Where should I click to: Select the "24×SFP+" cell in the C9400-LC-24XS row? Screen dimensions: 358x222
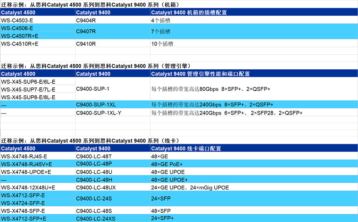click(254, 218)
